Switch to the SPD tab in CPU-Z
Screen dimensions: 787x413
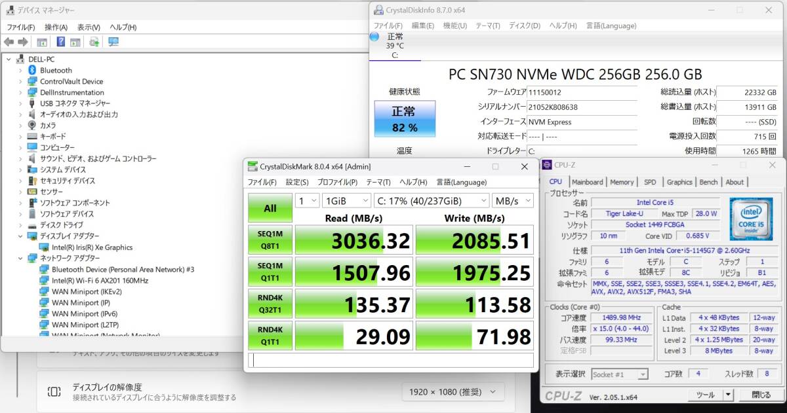pyautogui.click(x=649, y=182)
